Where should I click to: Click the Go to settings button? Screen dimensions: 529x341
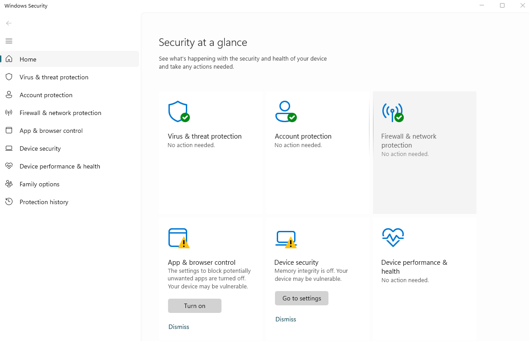[x=302, y=298]
